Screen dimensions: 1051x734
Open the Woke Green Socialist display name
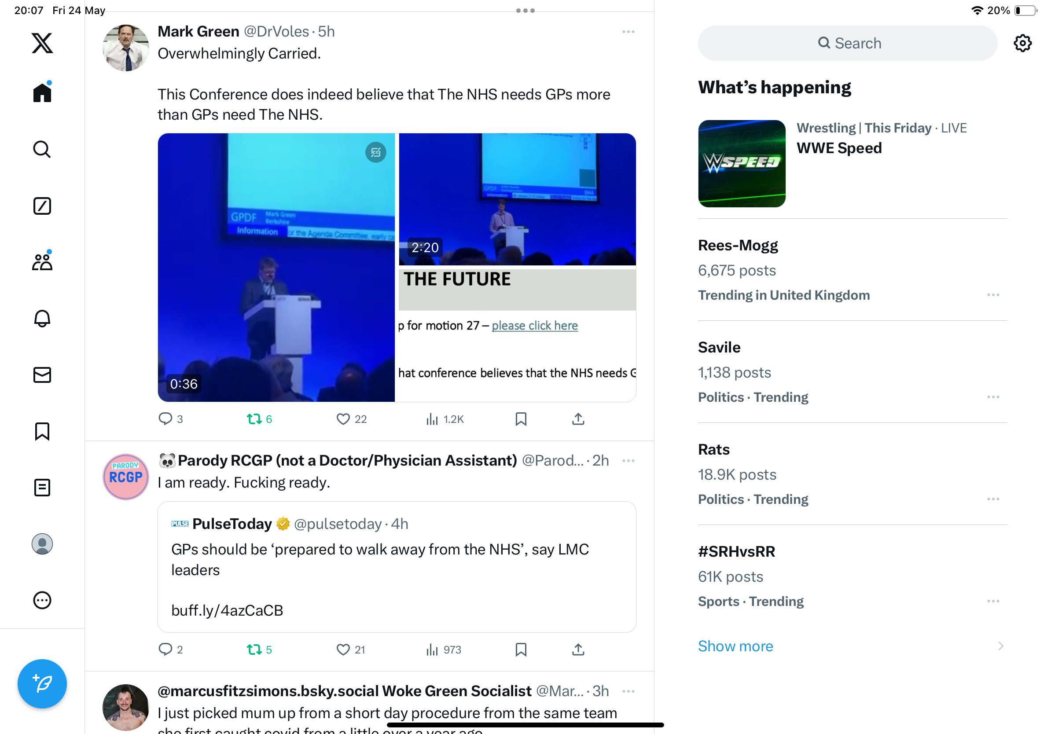pos(344,690)
